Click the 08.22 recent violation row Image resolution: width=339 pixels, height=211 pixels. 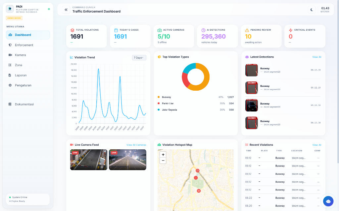click(x=283, y=198)
